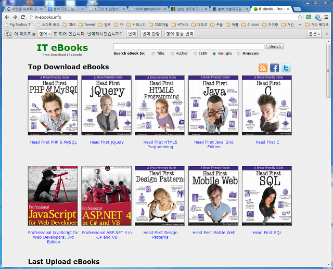Go forward with the browser forward arrow
Viewport: 333px width, 269px height.
click(x=15, y=17)
